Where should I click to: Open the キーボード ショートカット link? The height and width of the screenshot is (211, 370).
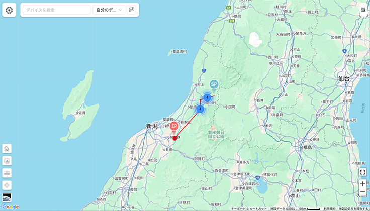249,209
